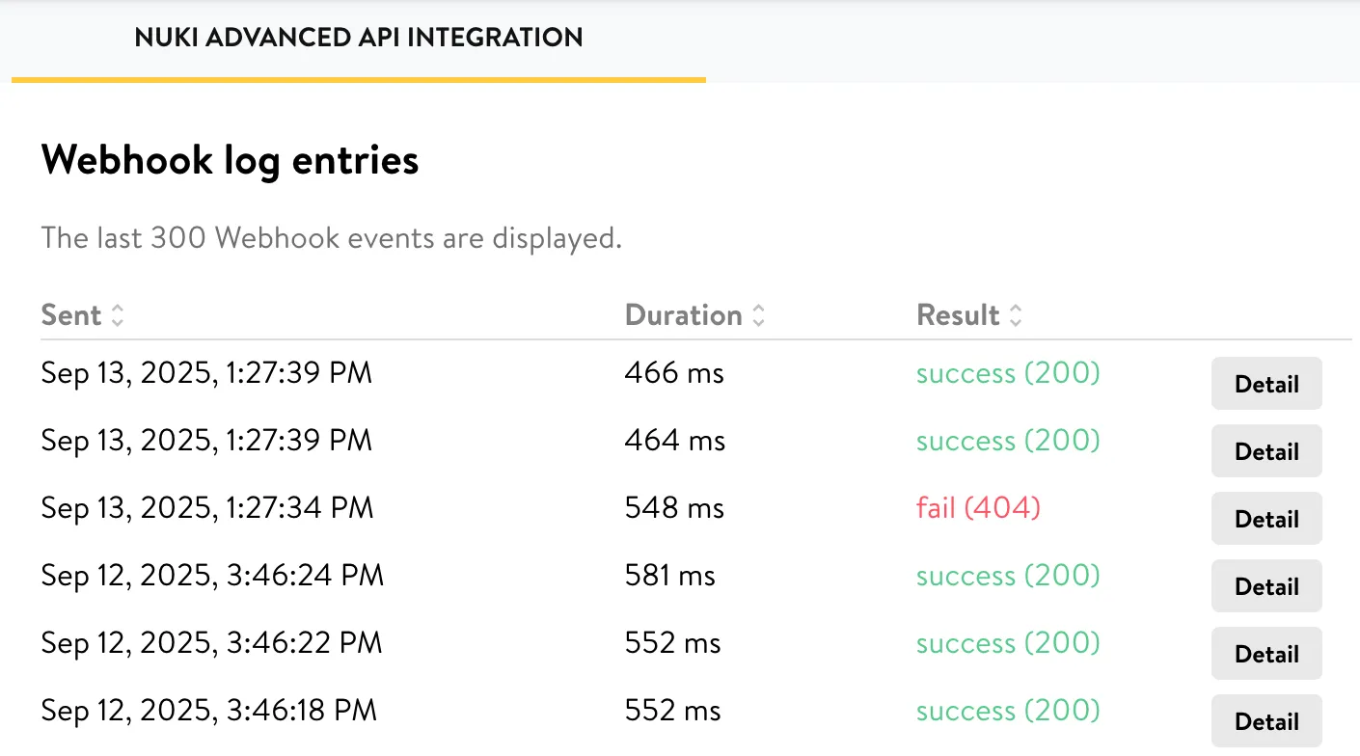This screenshot has height=756, width=1360.
Task: Select the 548 ms duration value
Action: (674, 508)
